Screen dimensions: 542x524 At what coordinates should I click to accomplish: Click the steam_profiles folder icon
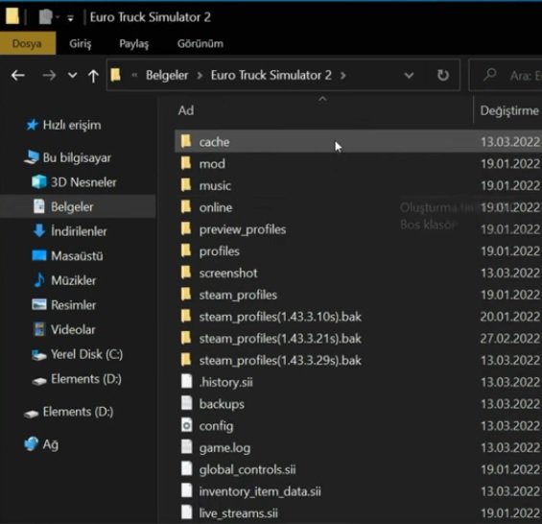pyautogui.click(x=186, y=295)
